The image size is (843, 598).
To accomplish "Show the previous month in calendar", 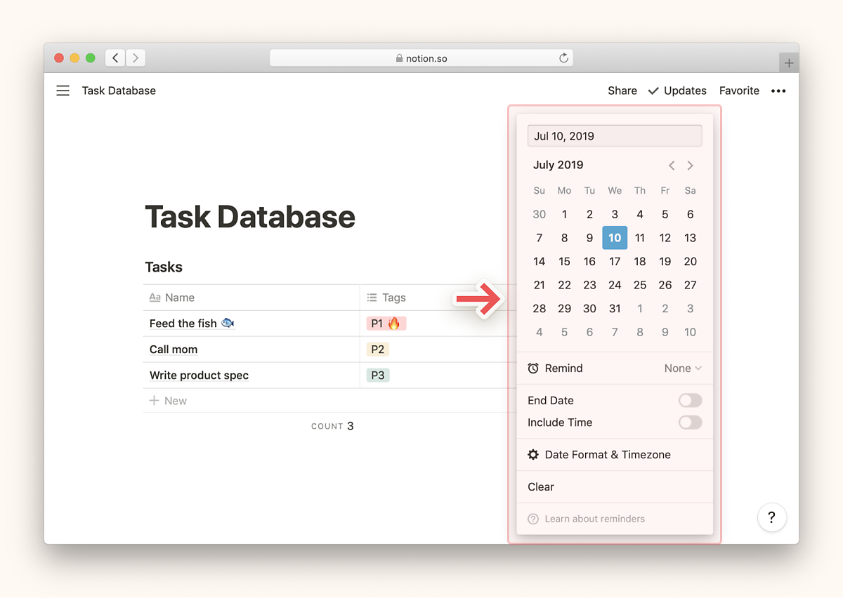I will coord(672,166).
